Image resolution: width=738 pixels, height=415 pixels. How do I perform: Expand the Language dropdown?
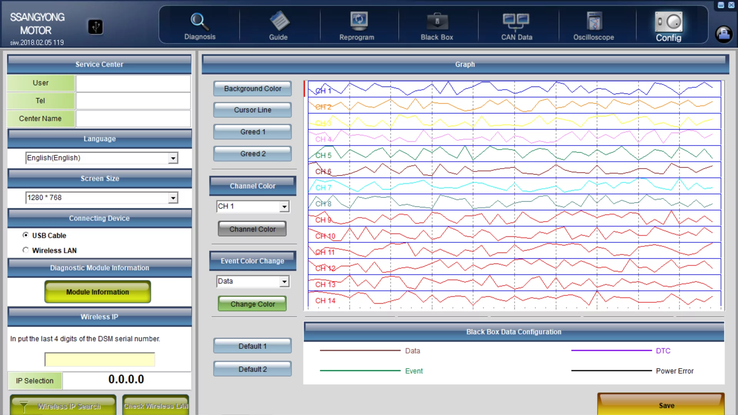173,158
